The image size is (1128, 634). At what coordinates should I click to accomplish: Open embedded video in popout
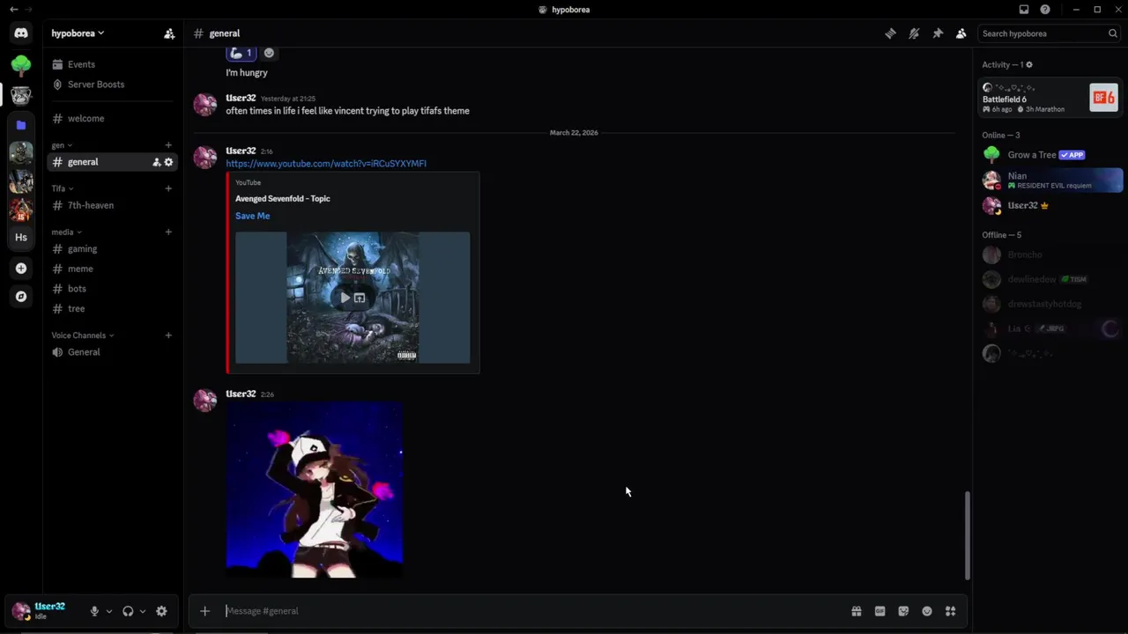pyautogui.click(x=360, y=298)
